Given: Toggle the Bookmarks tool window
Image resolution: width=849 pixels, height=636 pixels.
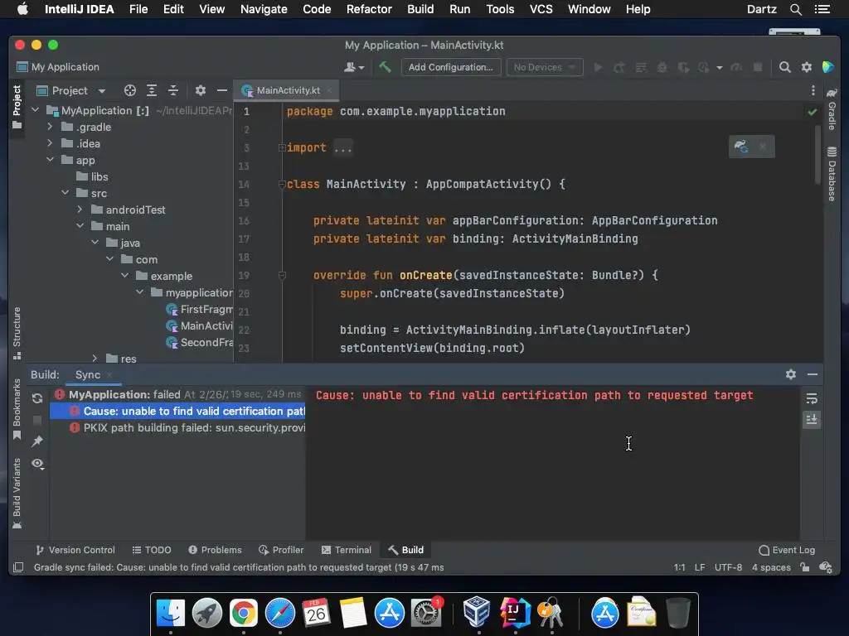Looking at the screenshot, I should (x=17, y=409).
